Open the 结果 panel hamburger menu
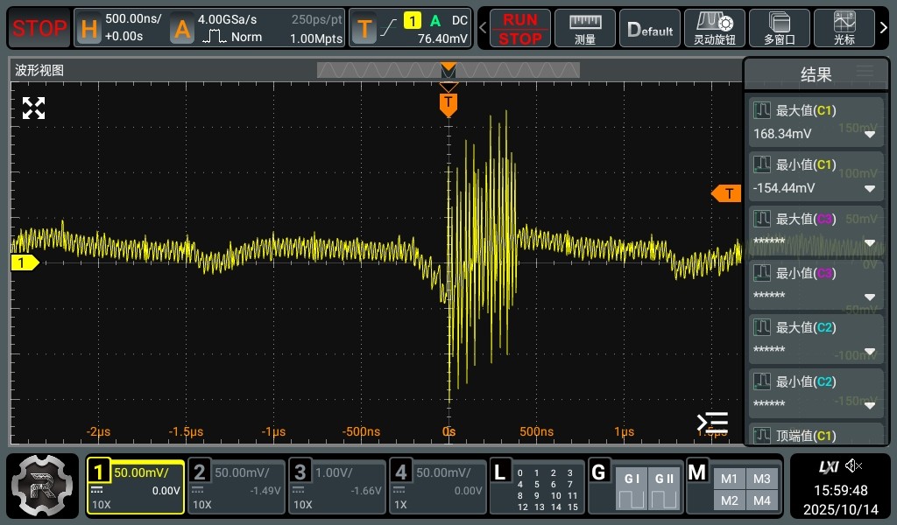897x525 pixels. (x=865, y=72)
